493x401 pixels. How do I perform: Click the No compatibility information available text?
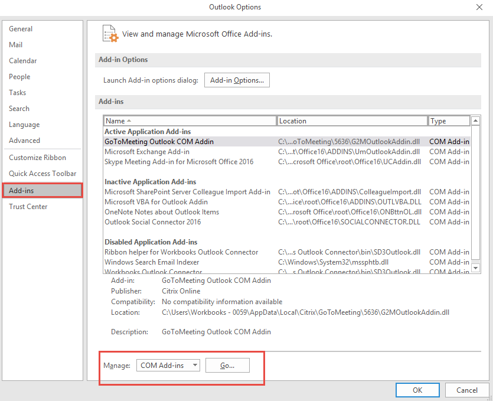[x=222, y=302]
